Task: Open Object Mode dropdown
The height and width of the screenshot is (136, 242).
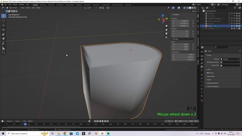Action: pos(13,8)
